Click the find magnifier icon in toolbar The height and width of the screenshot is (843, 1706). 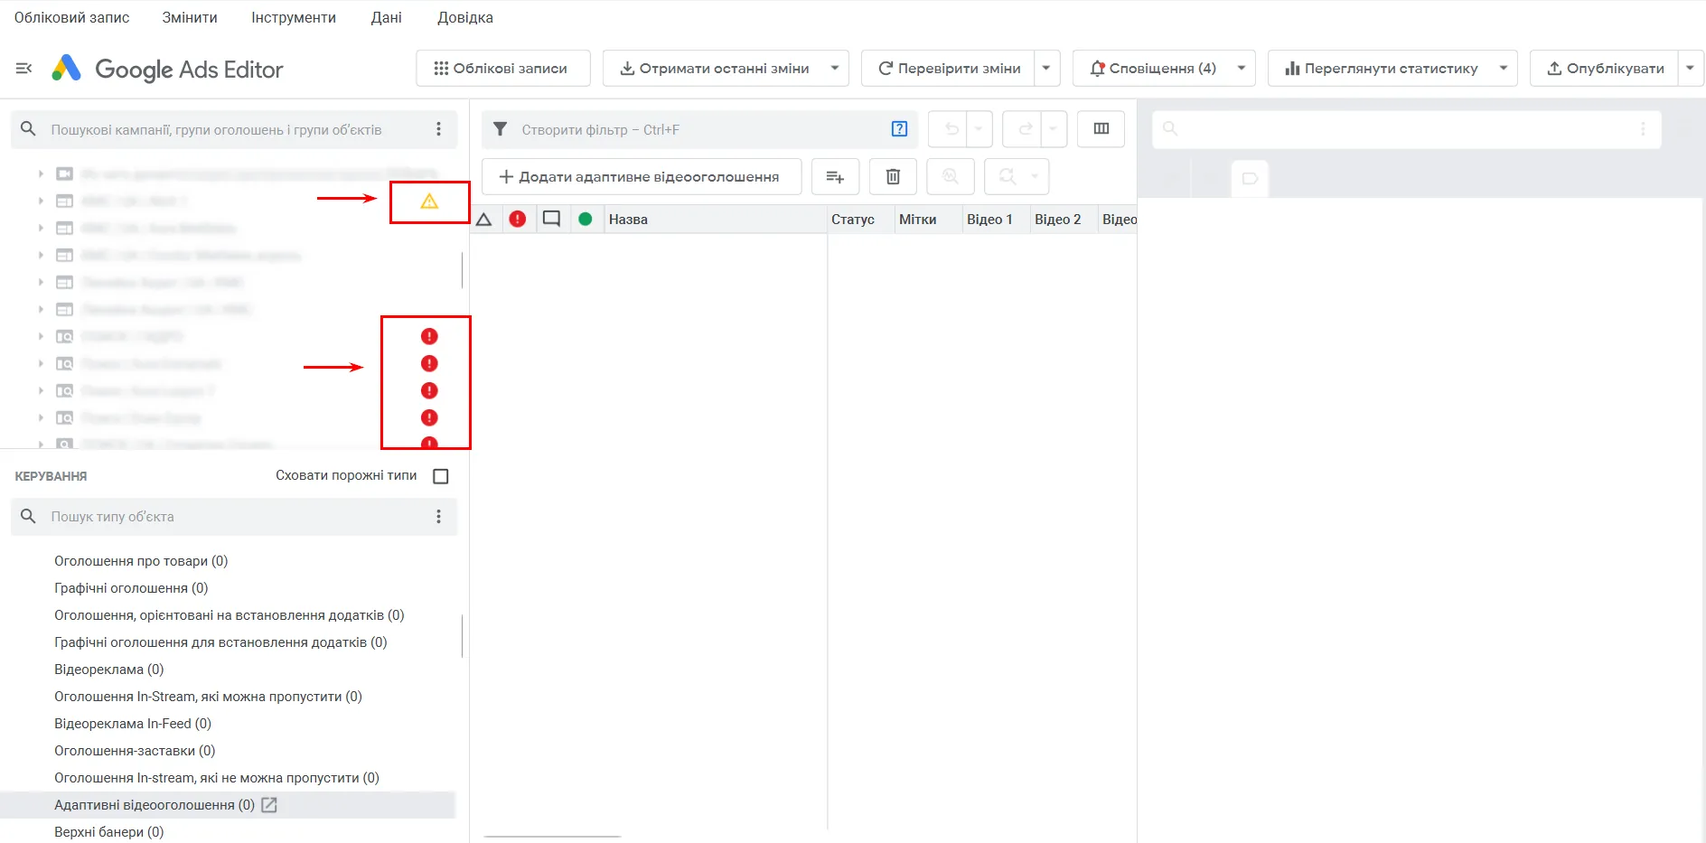coord(951,177)
